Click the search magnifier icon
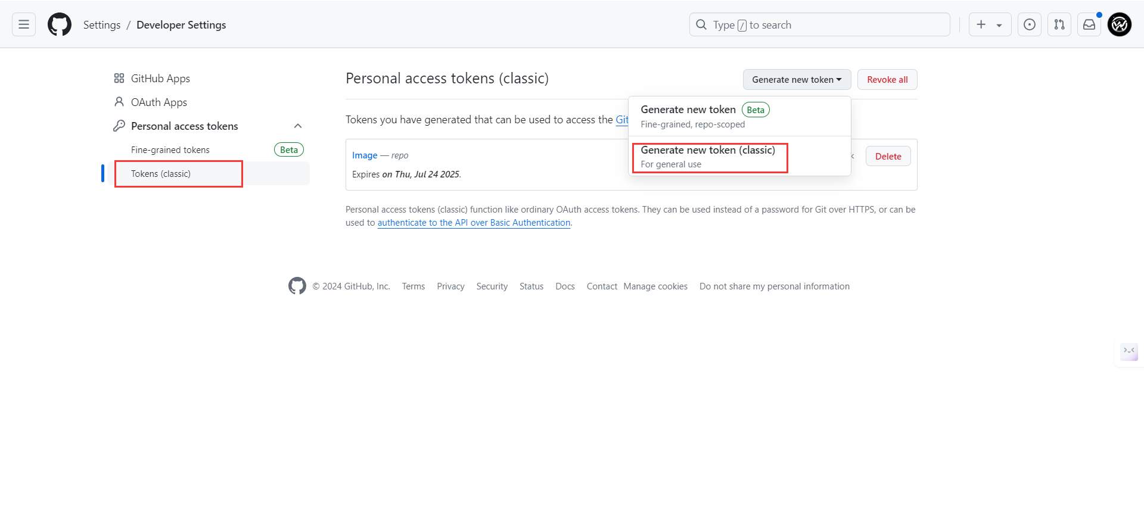1144x524 pixels. pyautogui.click(x=701, y=24)
